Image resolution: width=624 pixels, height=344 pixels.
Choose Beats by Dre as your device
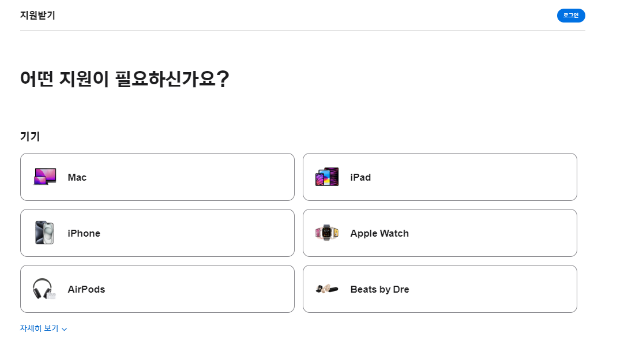440,289
